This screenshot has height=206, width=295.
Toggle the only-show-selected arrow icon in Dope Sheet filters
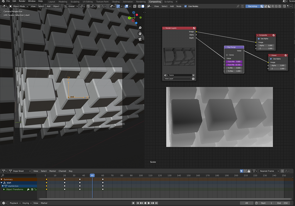coord(242,171)
